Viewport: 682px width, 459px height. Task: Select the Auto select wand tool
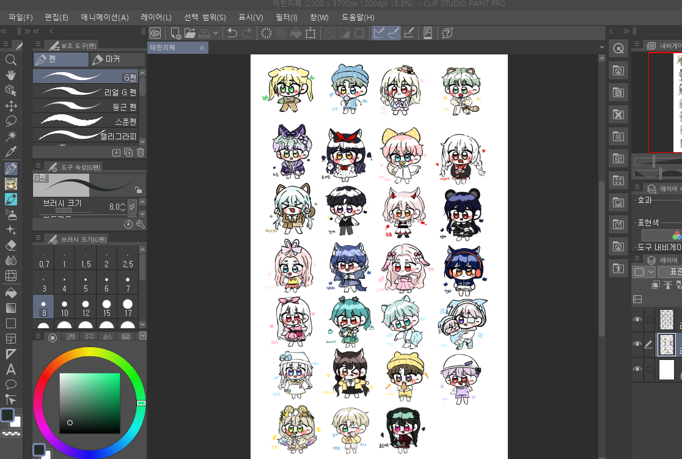pos(11,136)
